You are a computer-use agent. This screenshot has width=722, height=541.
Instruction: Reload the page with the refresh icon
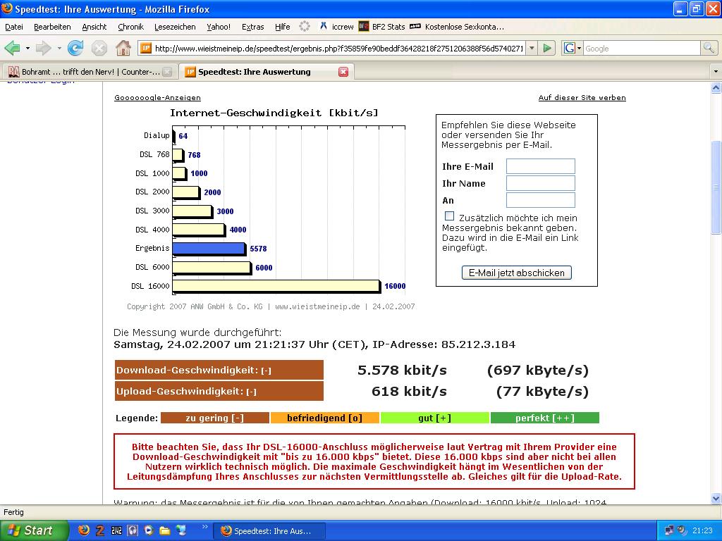[x=75, y=48]
